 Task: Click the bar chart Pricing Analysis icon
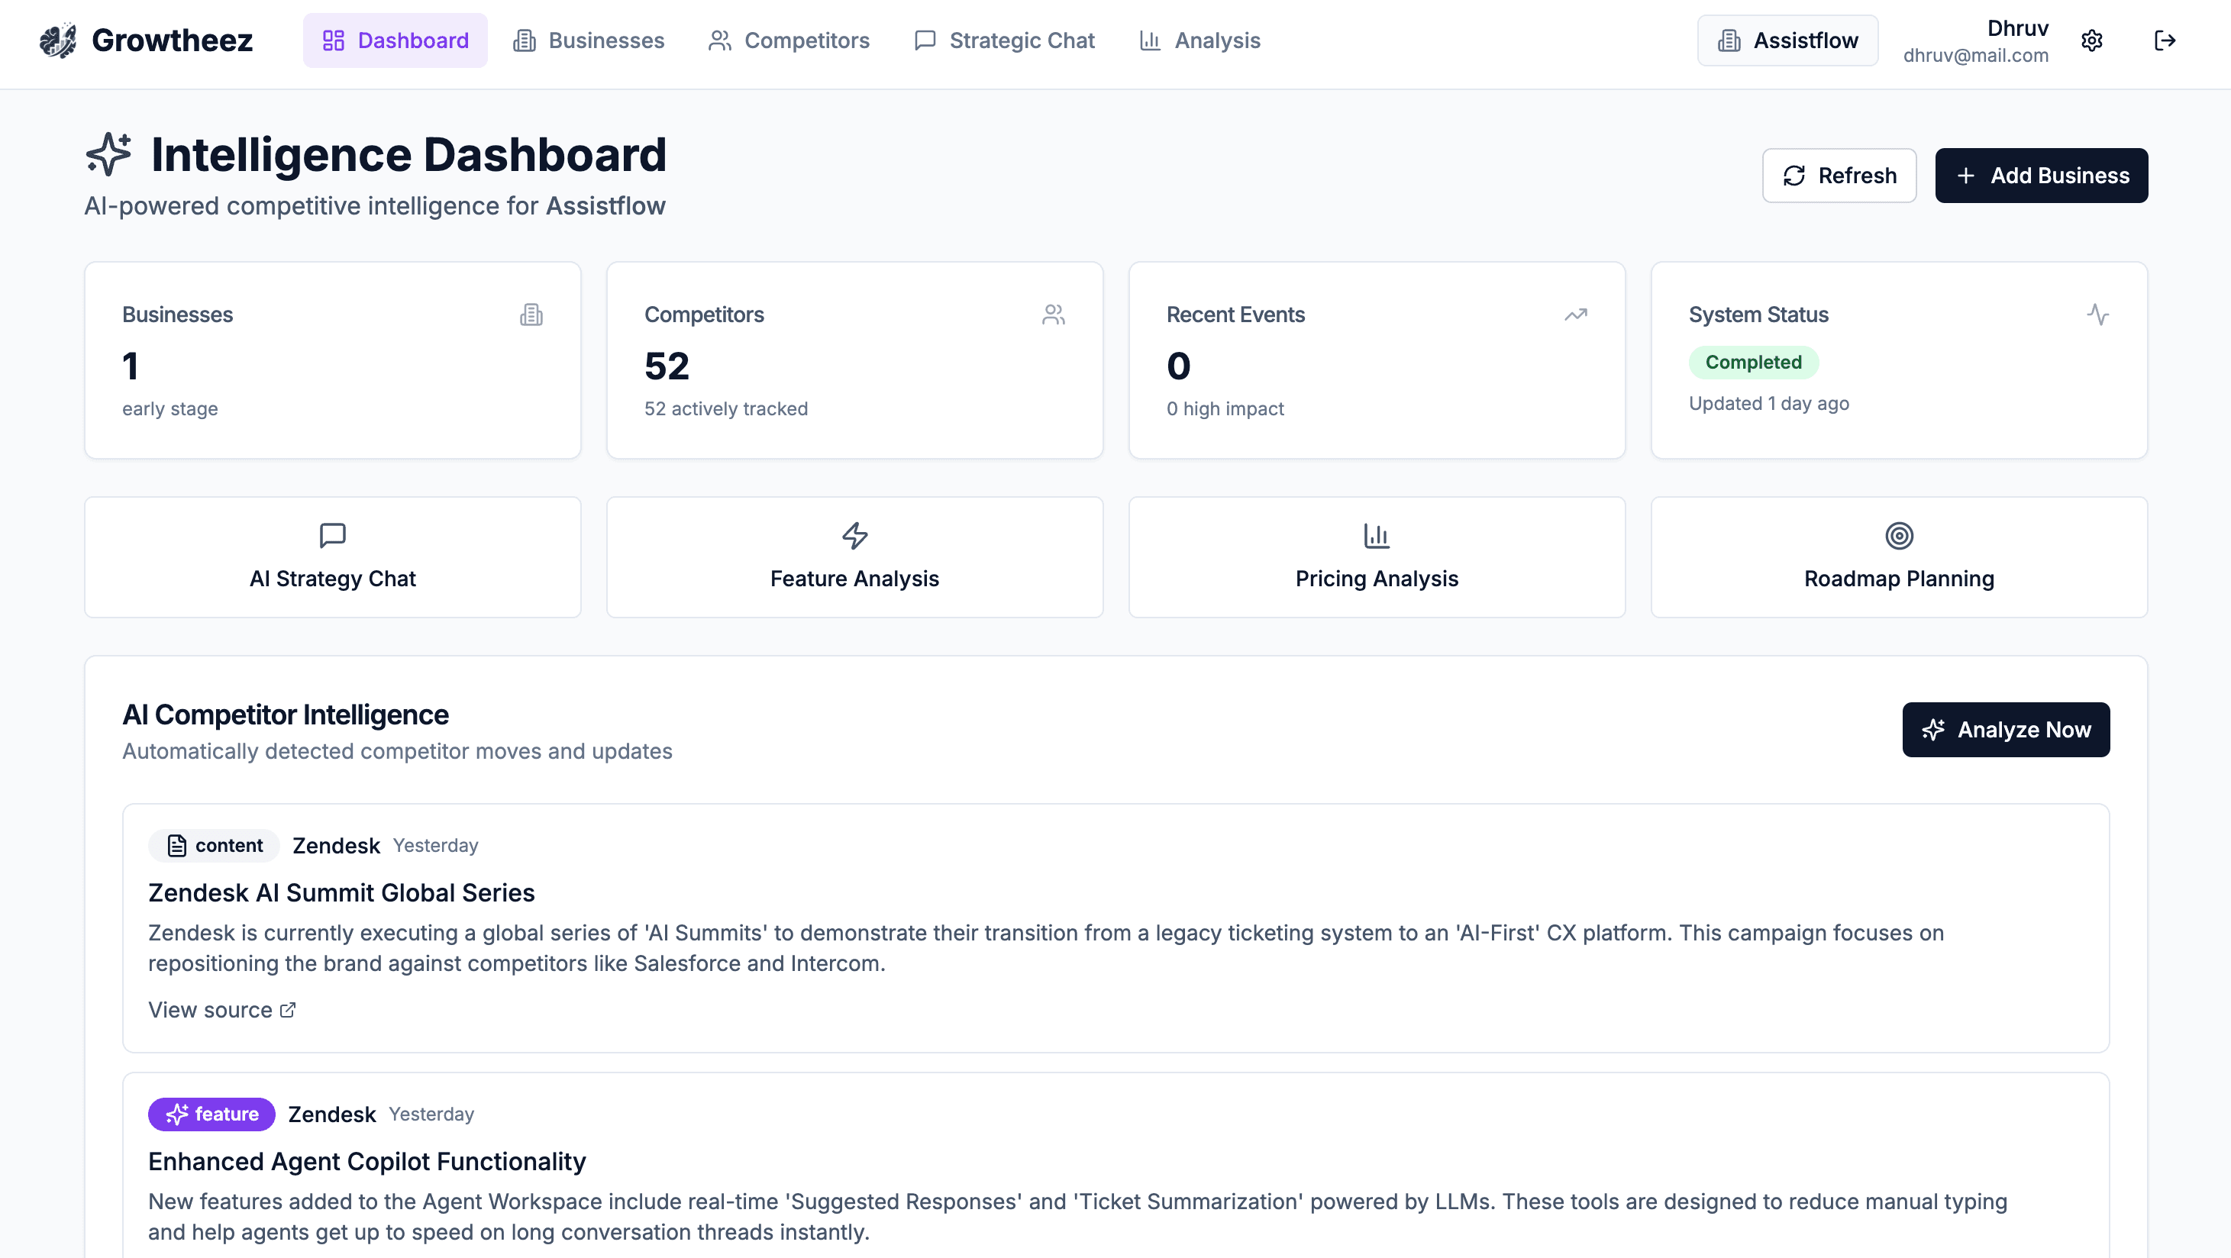(1376, 536)
